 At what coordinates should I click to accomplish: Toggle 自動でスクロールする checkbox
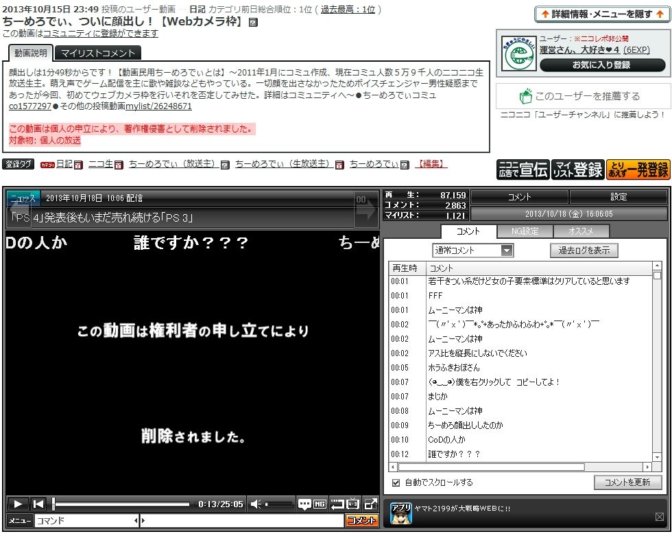396,483
